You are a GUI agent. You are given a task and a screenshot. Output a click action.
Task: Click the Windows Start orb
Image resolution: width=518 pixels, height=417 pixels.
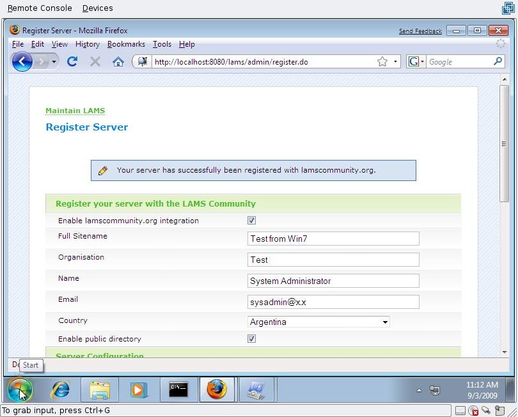[20, 389]
